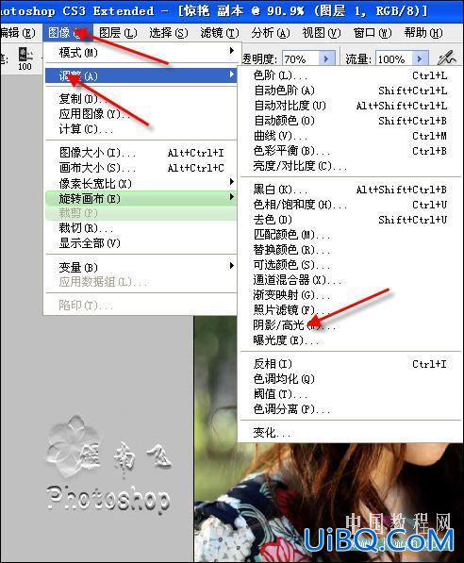This screenshot has height=563, width=464.
Task: Click the airbrush icon in options bar
Action: [x=447, y=58]
